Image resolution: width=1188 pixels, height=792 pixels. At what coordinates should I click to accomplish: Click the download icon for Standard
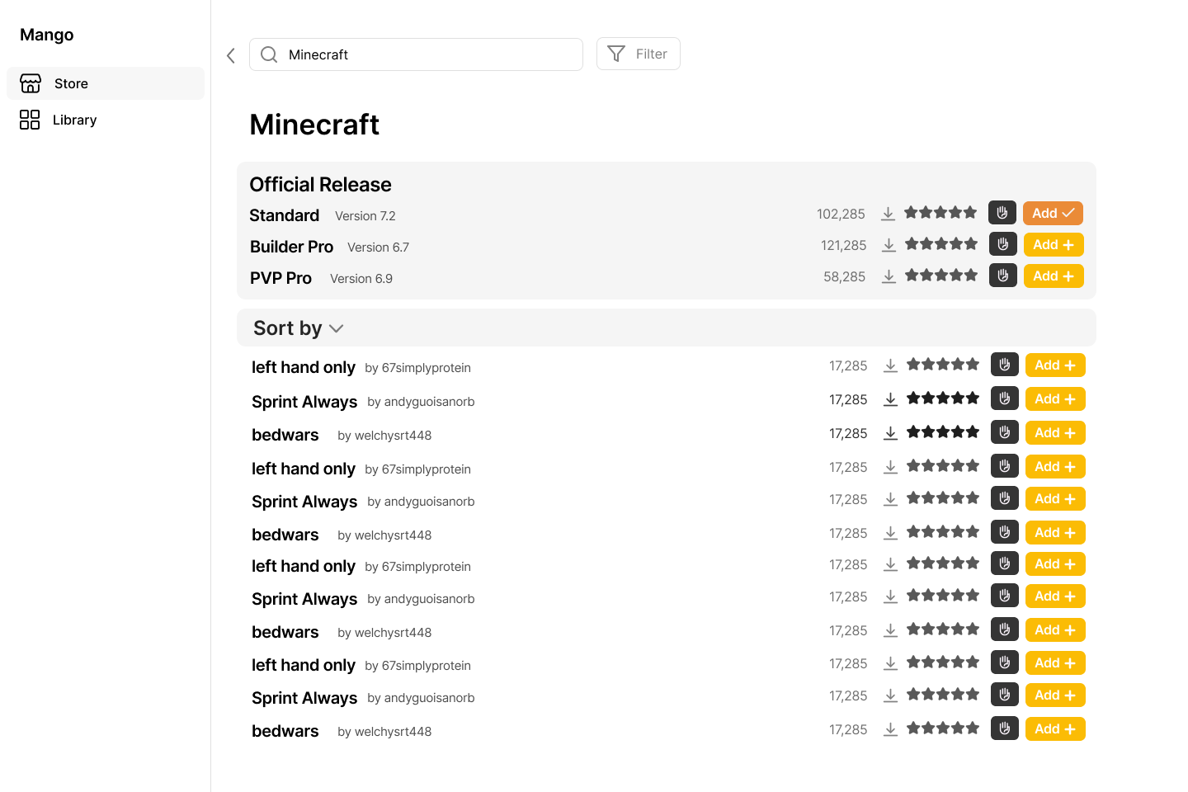(x=888, y=214)
